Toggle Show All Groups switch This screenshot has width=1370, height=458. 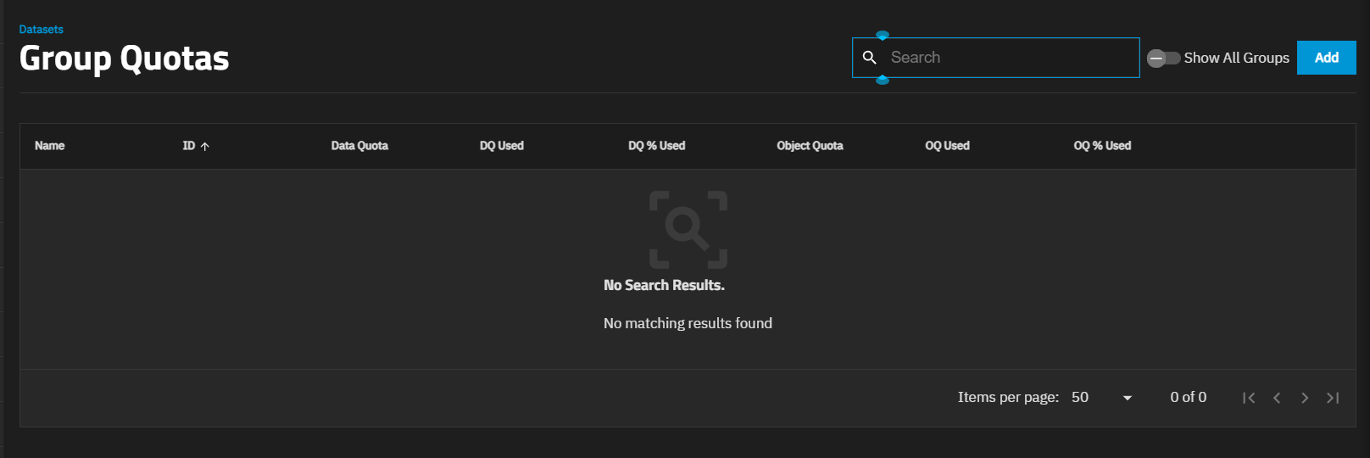(1163, 59)
